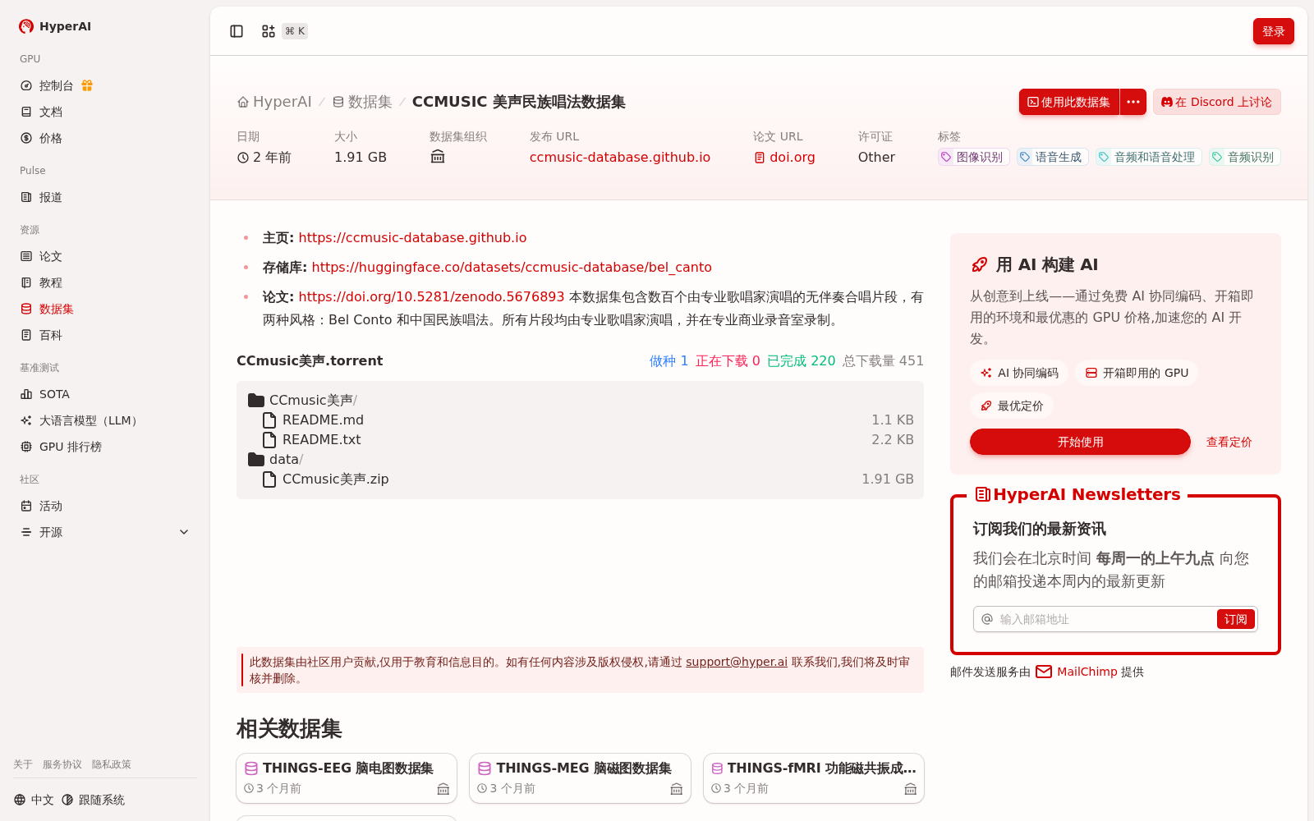Click the 开箱即用的 GPU chip
1314x821 pixels.
click(1137, 373)
